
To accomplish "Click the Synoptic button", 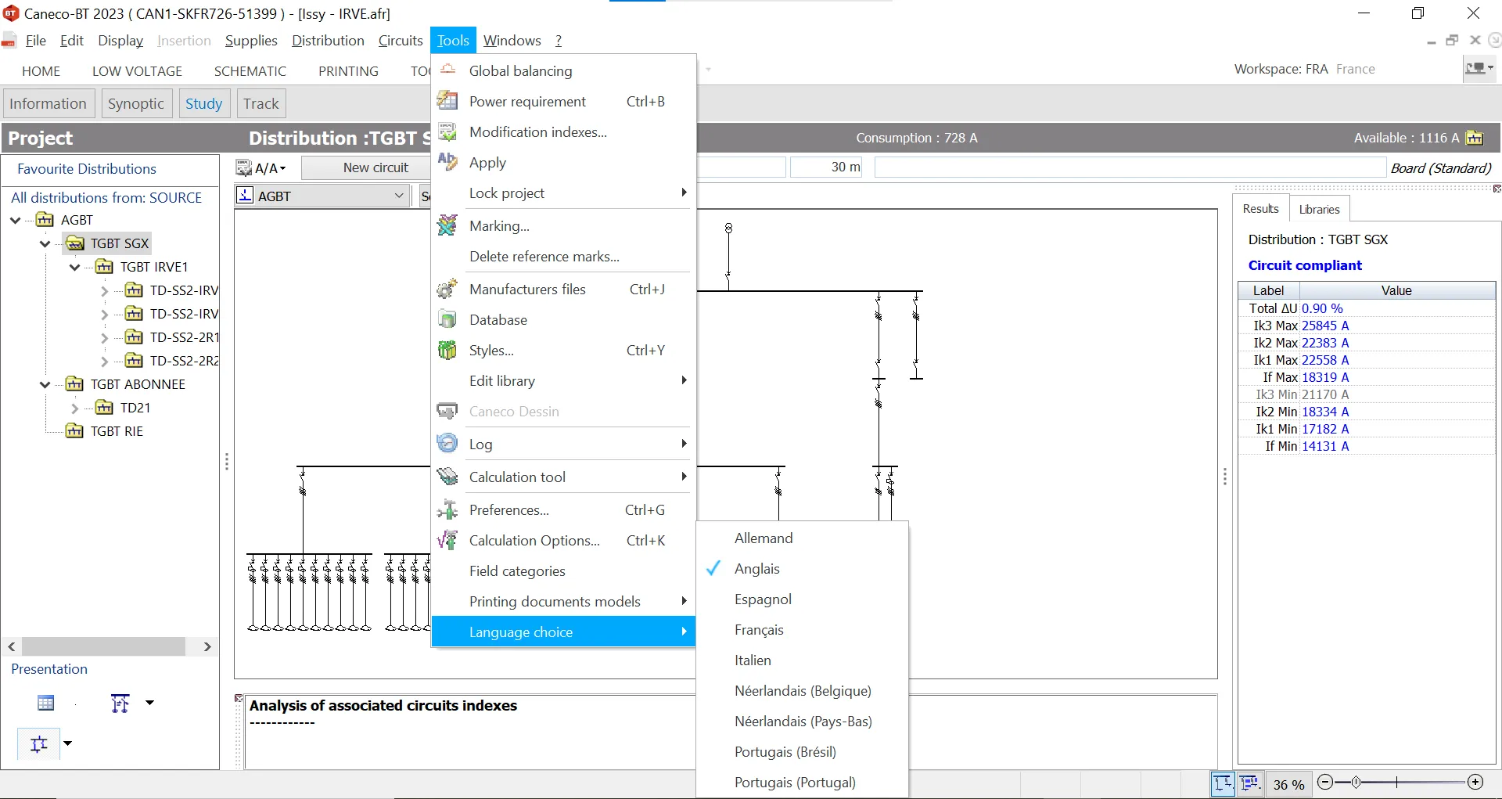I will click(x=136, y=103).
